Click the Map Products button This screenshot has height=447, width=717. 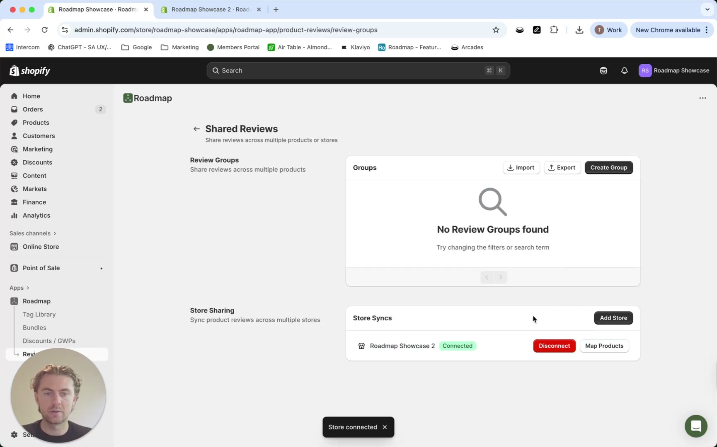[604, 346]
